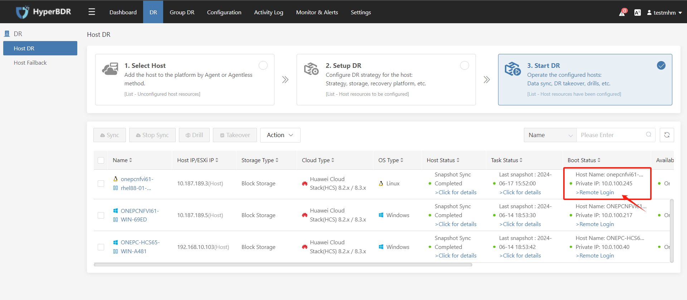687x300 pixels.
Task: Tick the checkbox for ONEPC-HCS65 host row
Action: 101,247
